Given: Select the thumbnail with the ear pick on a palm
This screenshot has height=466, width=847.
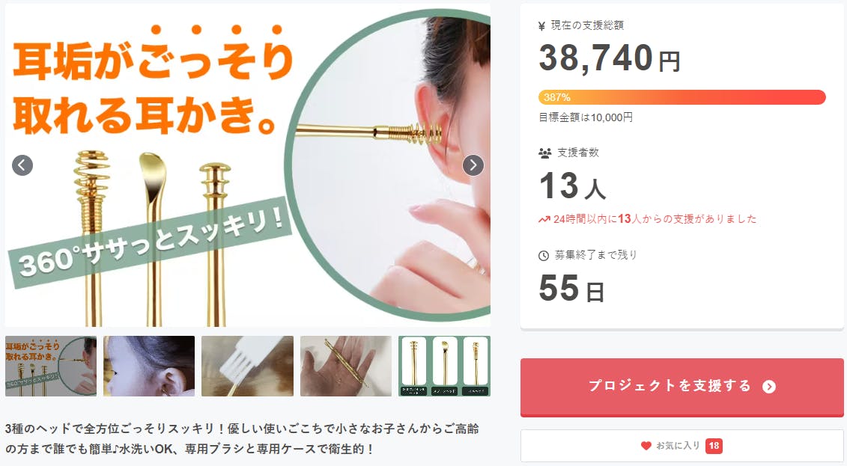Looking at the screenshot, I should point(346,367).
